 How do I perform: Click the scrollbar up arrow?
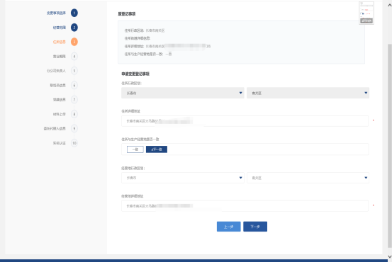coord(389,5)
